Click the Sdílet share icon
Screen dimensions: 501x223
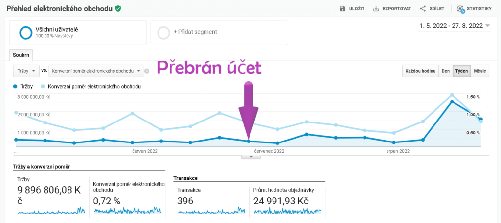point(423,9)
